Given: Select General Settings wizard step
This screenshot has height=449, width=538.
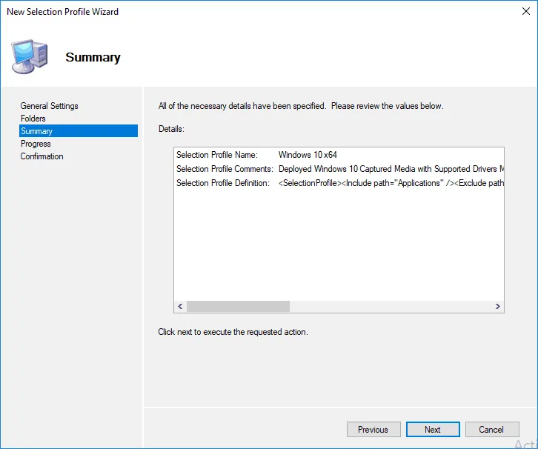Looking at the screenshot, I should (49, 106).
